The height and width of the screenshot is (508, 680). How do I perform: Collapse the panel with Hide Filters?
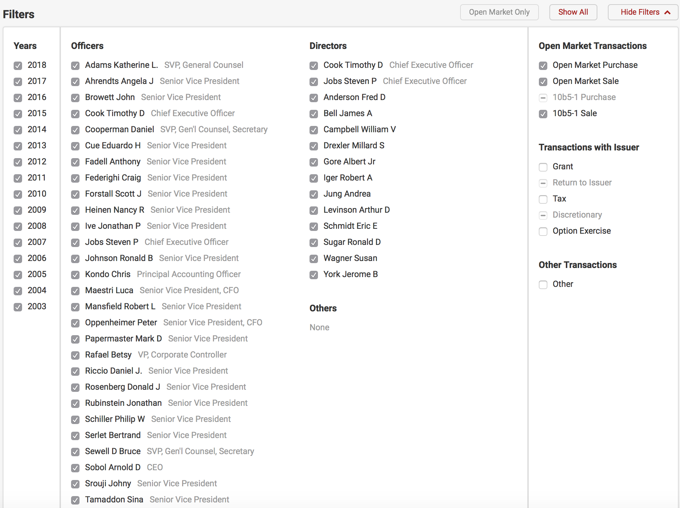(643, 12)
